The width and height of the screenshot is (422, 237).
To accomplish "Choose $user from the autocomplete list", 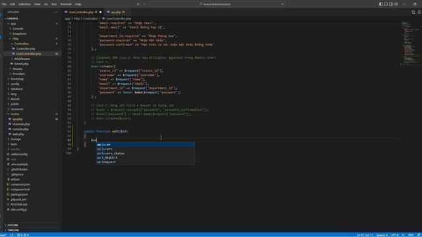I will click(146, 145).
